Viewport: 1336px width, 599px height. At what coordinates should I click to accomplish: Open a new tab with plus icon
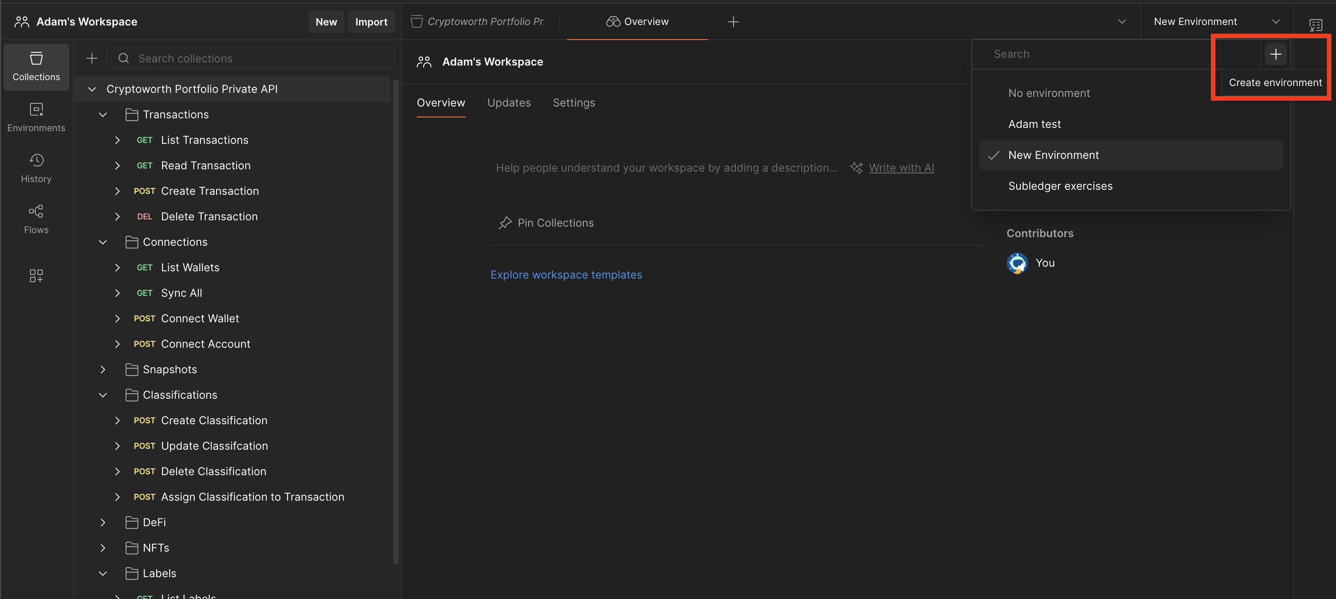click(x=733, y=22)
